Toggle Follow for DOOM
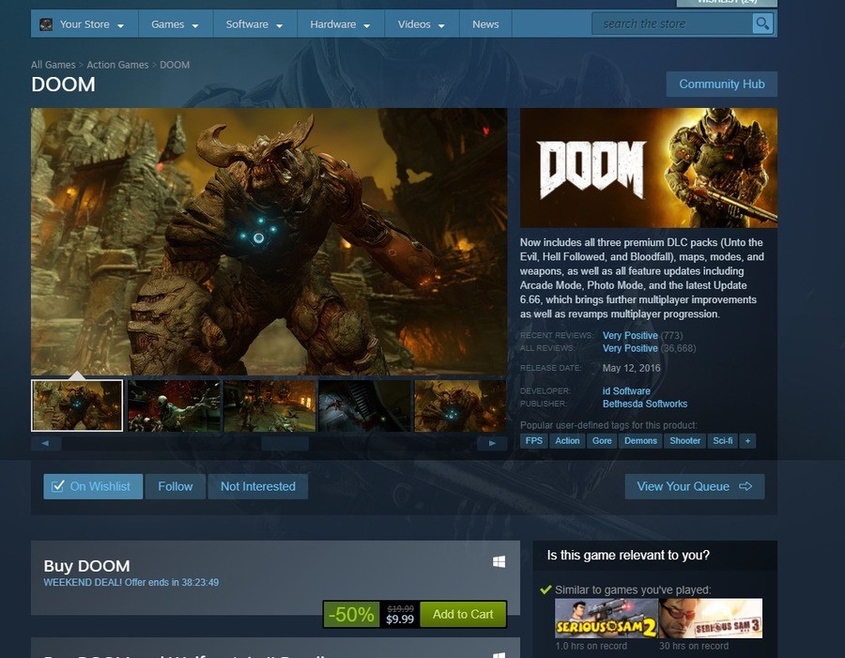Viewport: 845px width, 658px height. point(175,486)
